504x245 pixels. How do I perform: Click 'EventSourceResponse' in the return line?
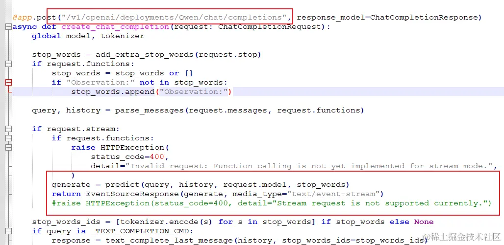132,194
